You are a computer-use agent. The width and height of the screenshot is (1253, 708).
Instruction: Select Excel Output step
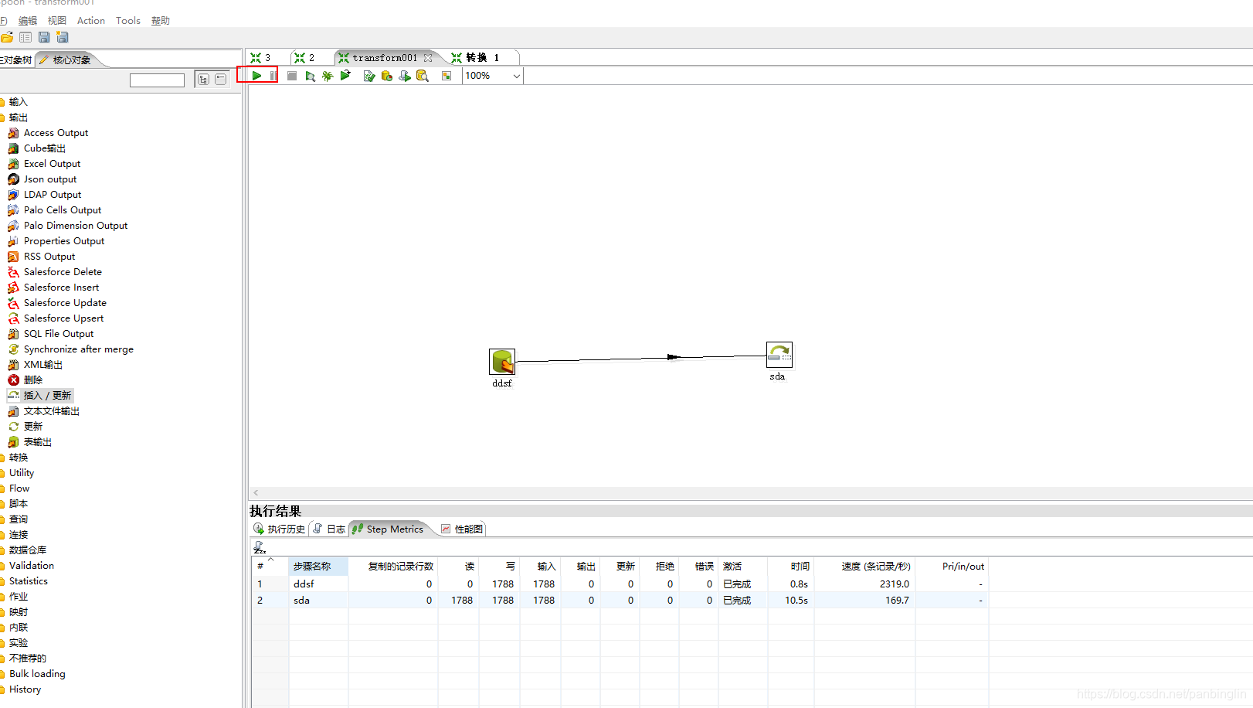click(52, 164)
